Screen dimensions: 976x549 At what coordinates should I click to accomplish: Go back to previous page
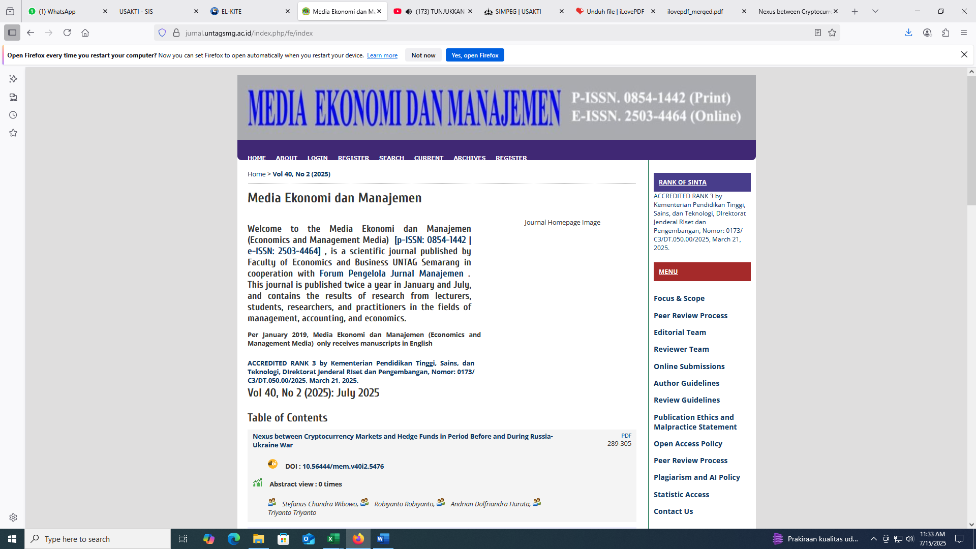click(x=30, y=33)
